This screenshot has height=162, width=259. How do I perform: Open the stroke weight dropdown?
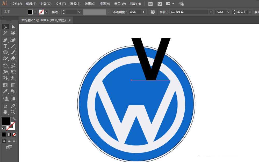click(79, 12)
